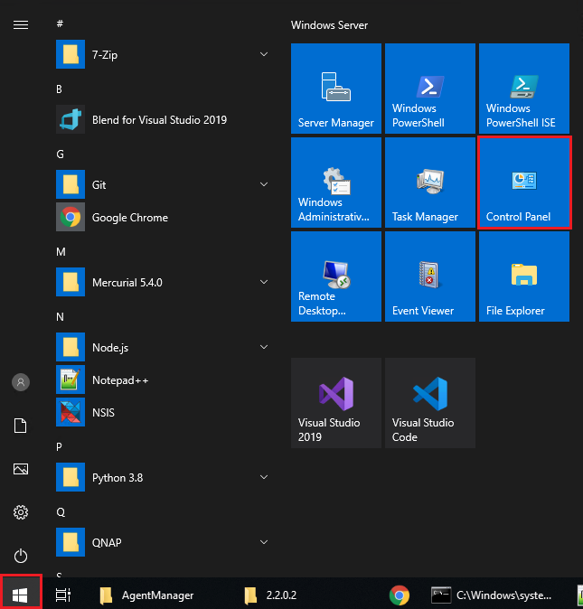583x609 pixels.
Task: Click the '#' letter group header
Action: point(60,23)
